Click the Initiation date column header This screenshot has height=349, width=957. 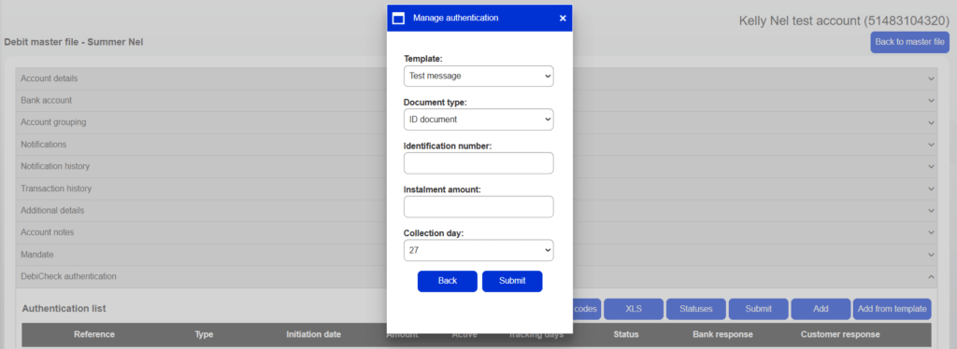click(x=314, y=334)
